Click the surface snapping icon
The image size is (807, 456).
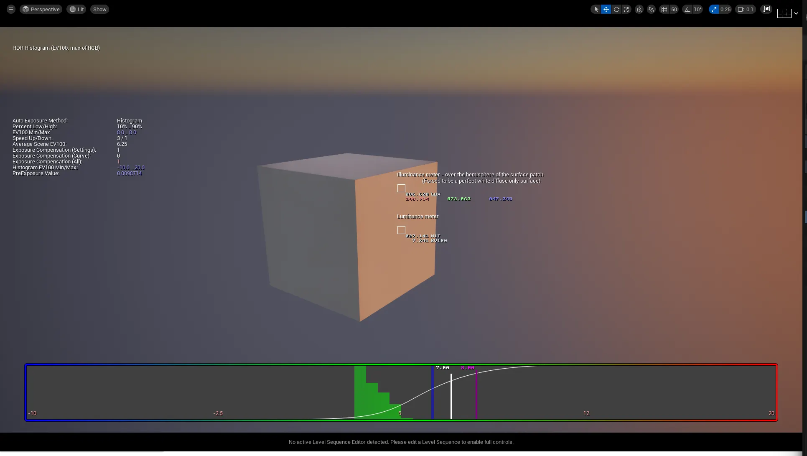pyautogui.click(x=651, y=9)
